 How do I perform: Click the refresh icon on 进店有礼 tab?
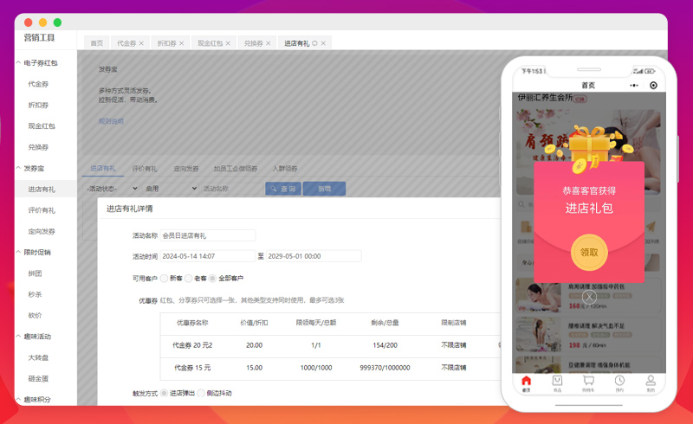point(315,42)
